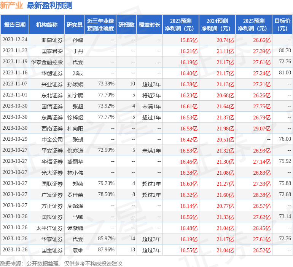This screenshot has height=267, width=293.
Task: Click analyst name 谭紫媚
Action: [x=75, y=228]
